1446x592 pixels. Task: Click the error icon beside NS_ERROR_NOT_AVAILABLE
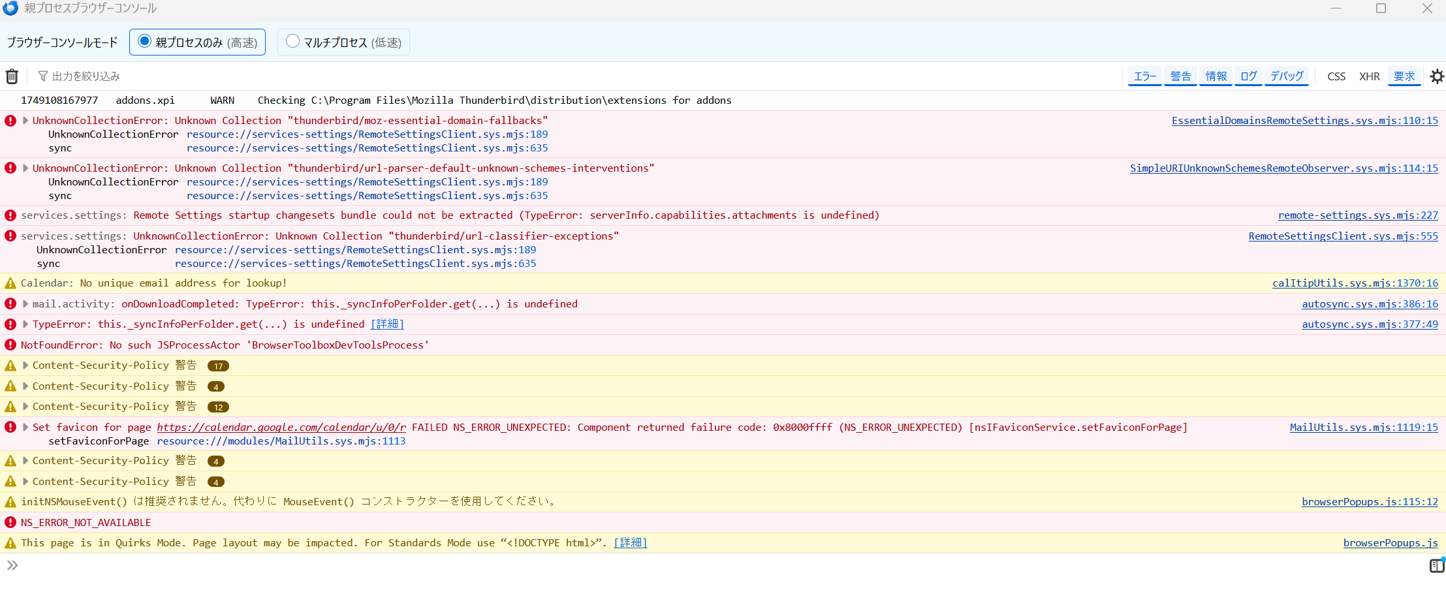[10, 522]
